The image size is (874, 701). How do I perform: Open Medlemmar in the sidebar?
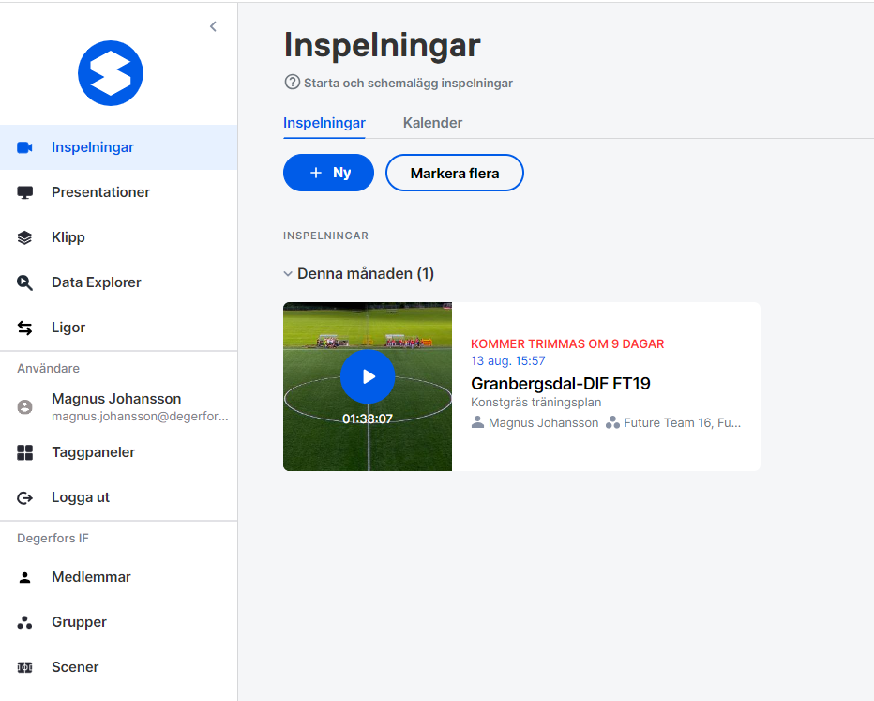[91, 576]
